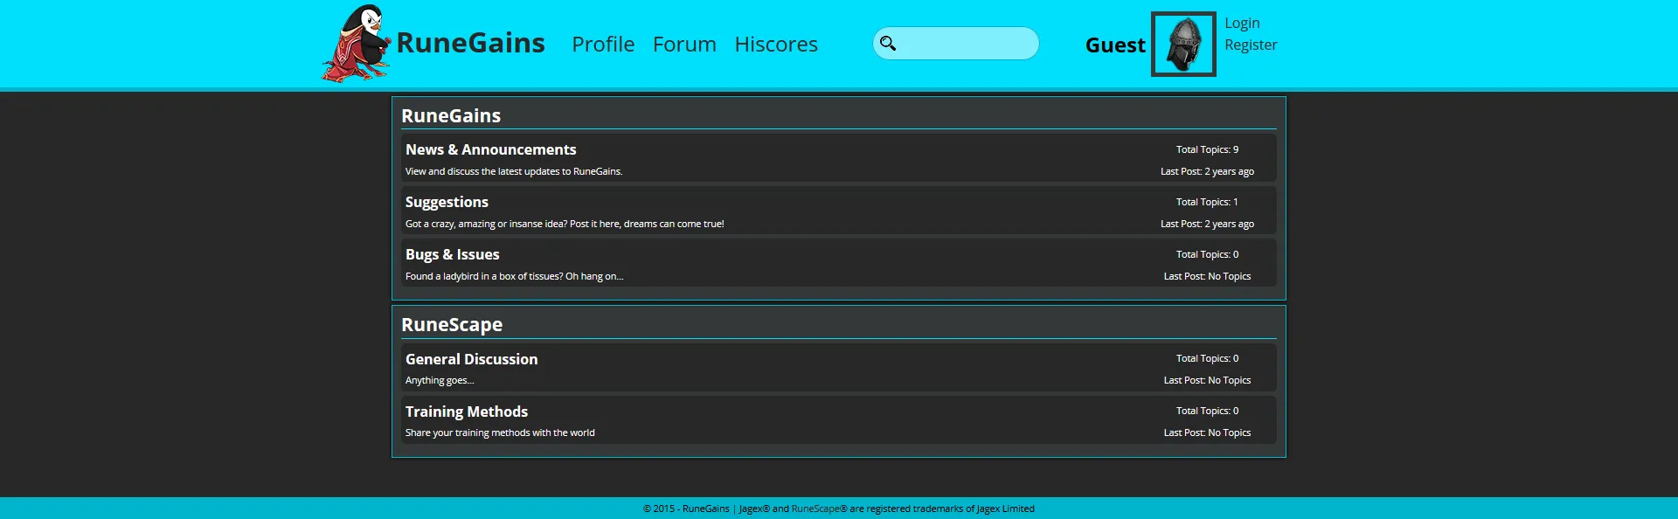Viewport: 1678px width, 519px height.
Task: Click the RuneGains category heading
Action: click(451, 115)
